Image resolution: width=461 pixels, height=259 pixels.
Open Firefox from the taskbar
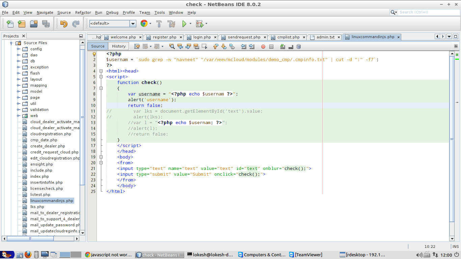point(28,255)
